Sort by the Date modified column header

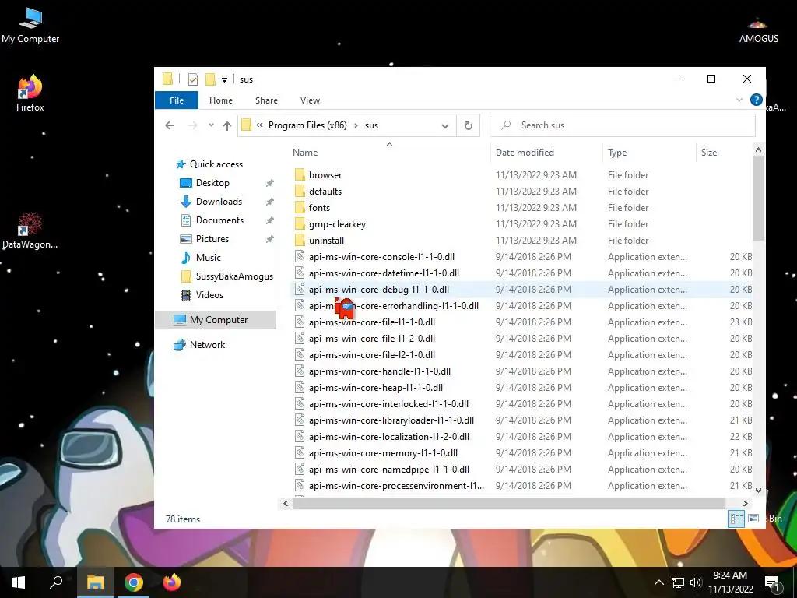tap(525, 152)
